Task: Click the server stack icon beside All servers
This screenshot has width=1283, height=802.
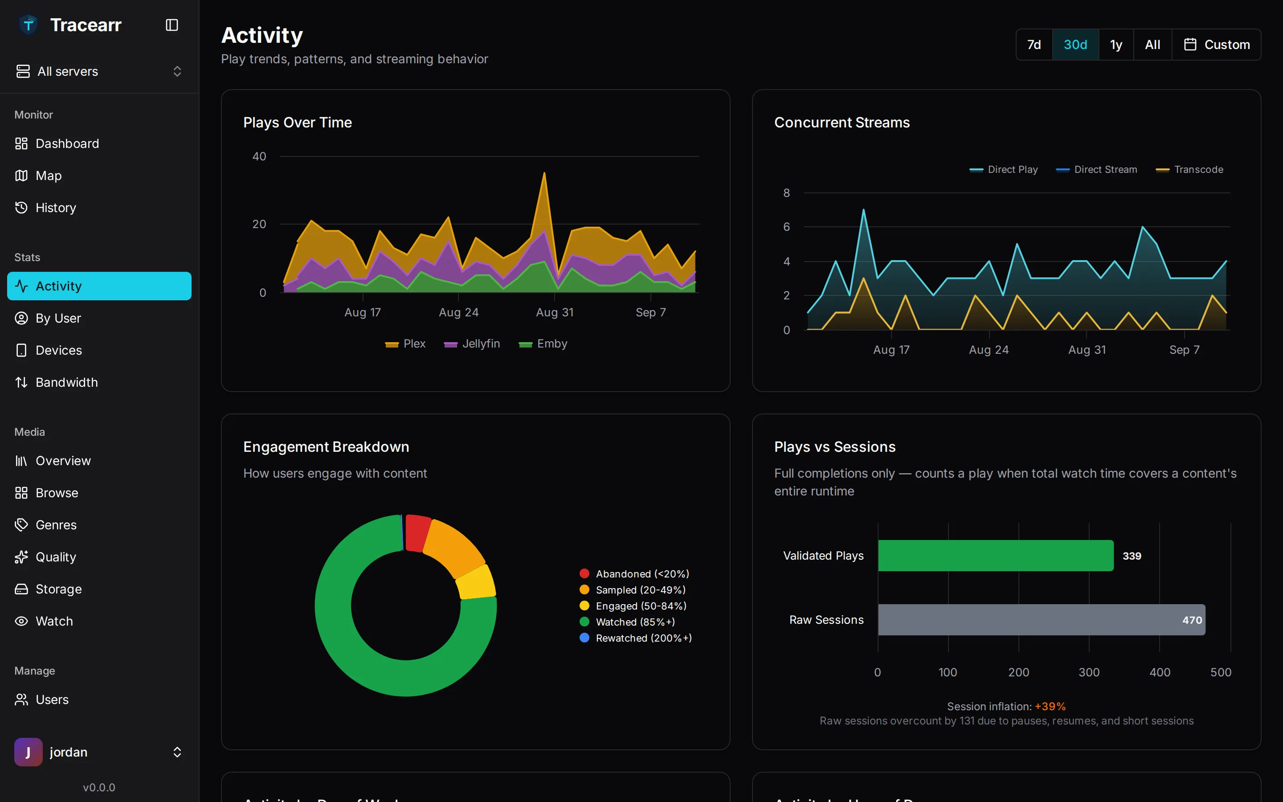Action: tap(23, 71)
